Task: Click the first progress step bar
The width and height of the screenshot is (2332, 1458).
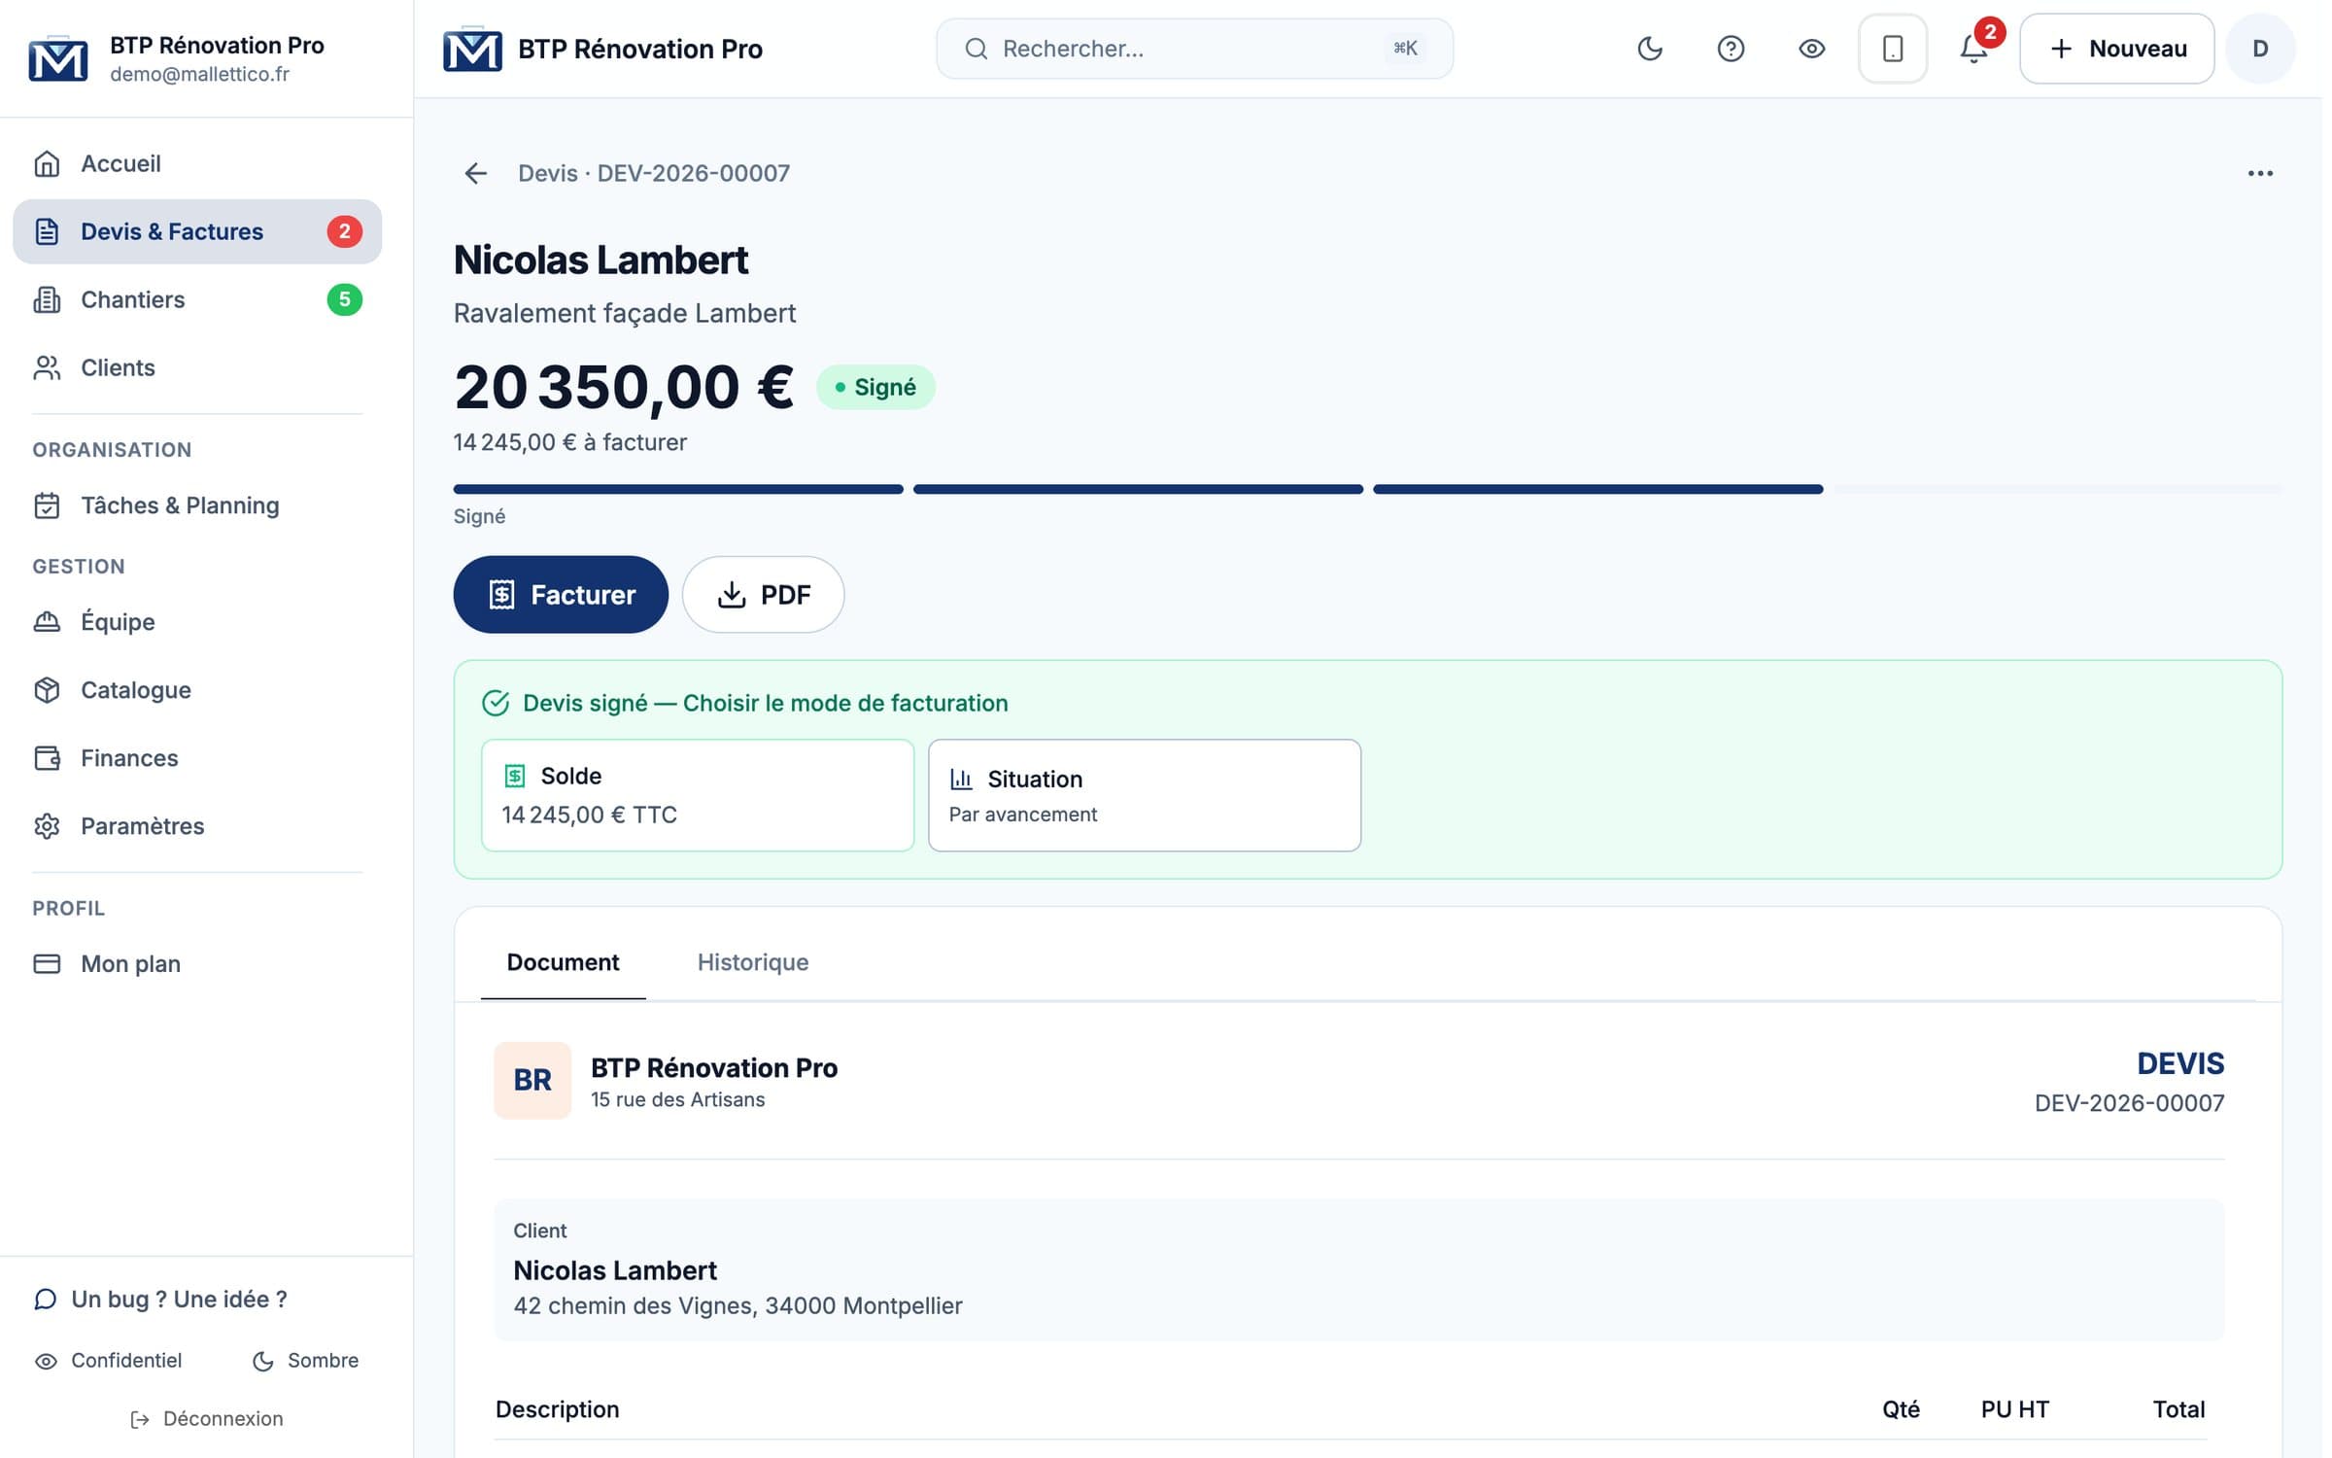Action: 678,489
